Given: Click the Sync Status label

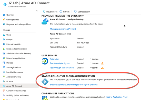Looking at the screenshot, I should point(55,39).
